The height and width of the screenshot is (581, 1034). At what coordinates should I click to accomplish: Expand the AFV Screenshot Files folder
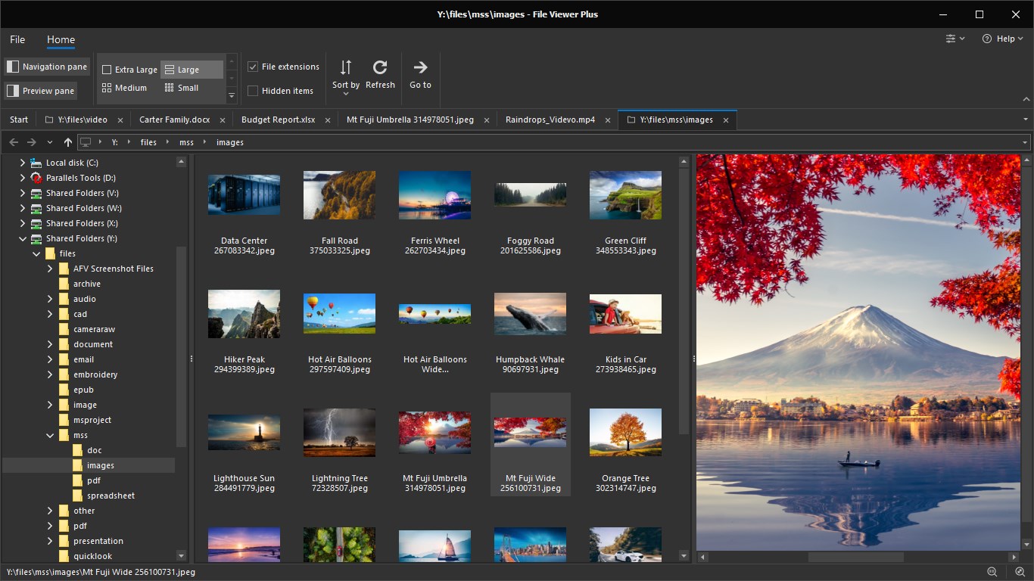coord(50,269)
